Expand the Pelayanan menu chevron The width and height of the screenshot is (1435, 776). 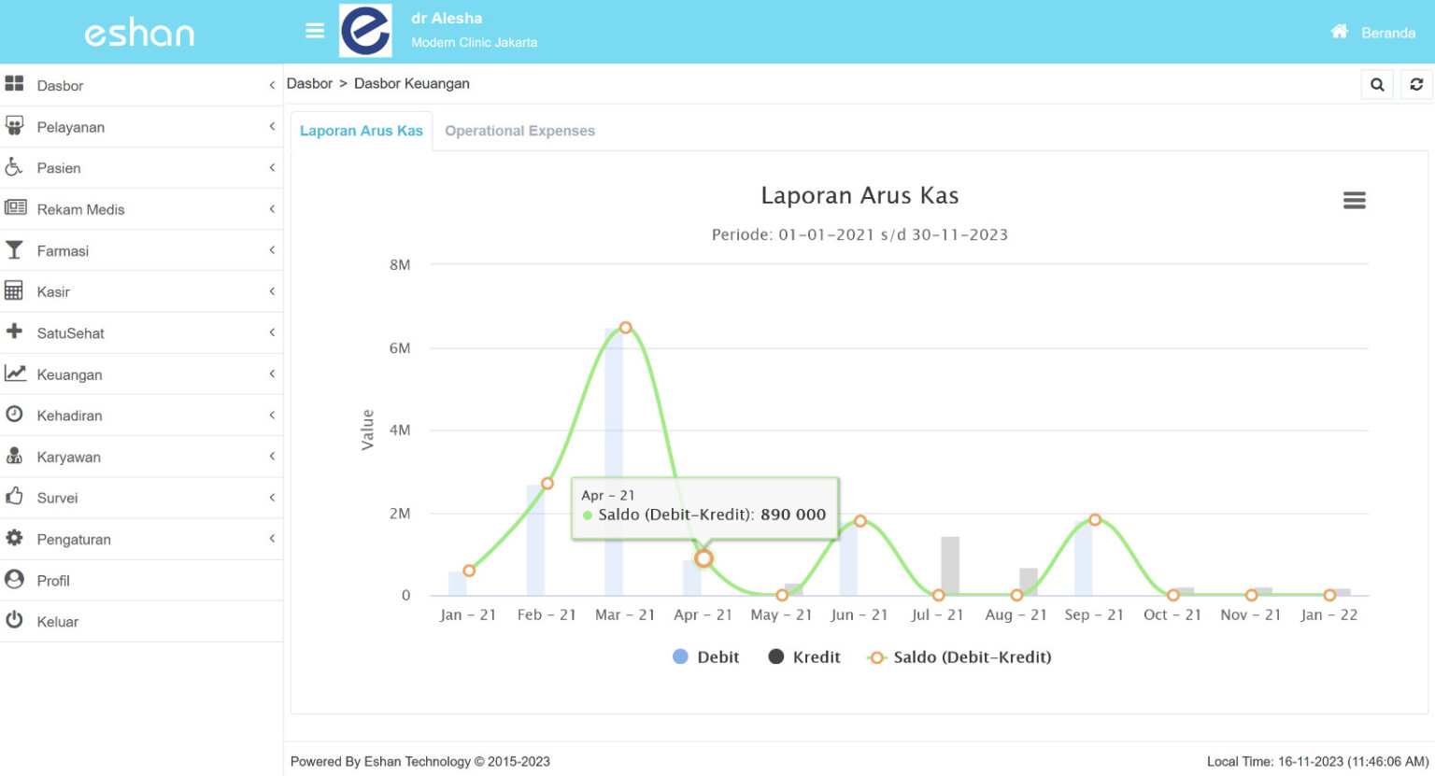[272, 126]
